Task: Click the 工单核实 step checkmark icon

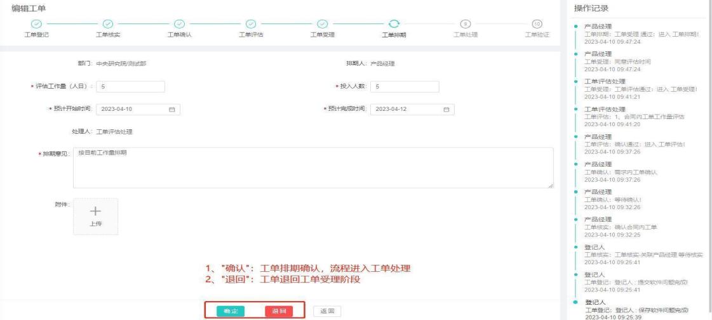Action: (107, 23)
